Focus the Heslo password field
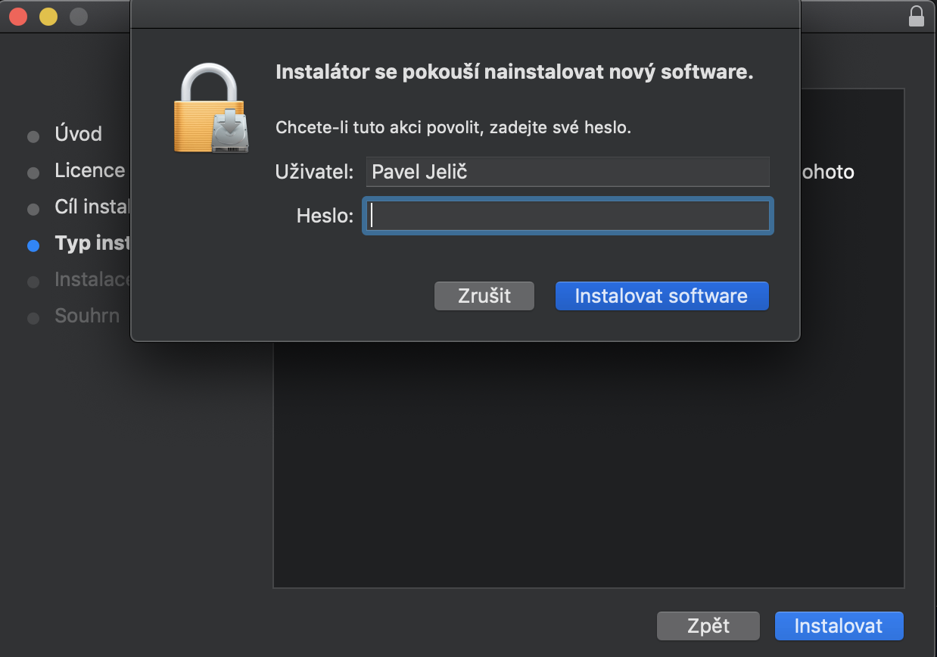This screenshot has width=937, height=657. coord(568,216)
